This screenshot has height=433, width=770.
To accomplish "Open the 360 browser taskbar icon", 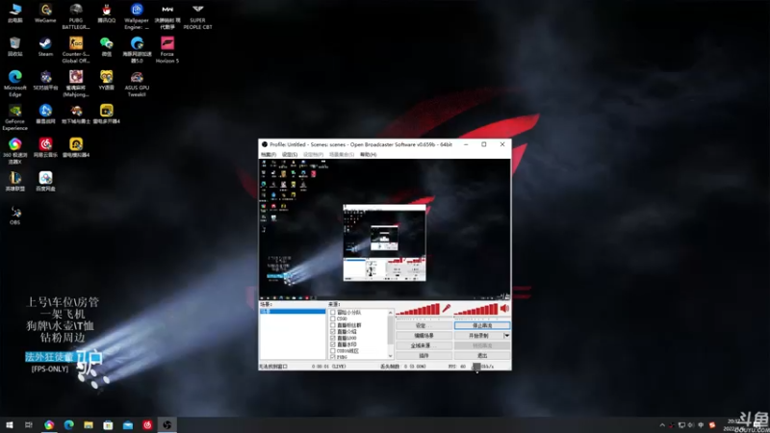I will [49, 424].
